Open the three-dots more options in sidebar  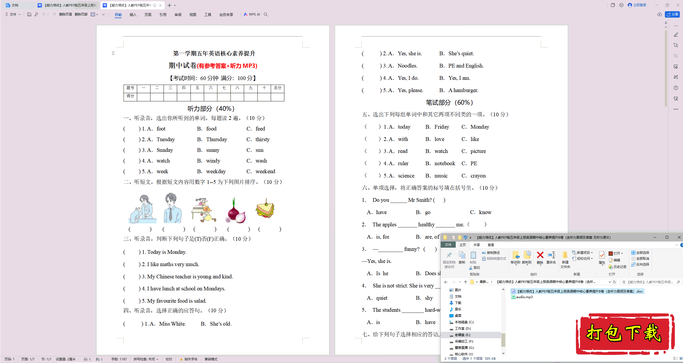[676, 109]
